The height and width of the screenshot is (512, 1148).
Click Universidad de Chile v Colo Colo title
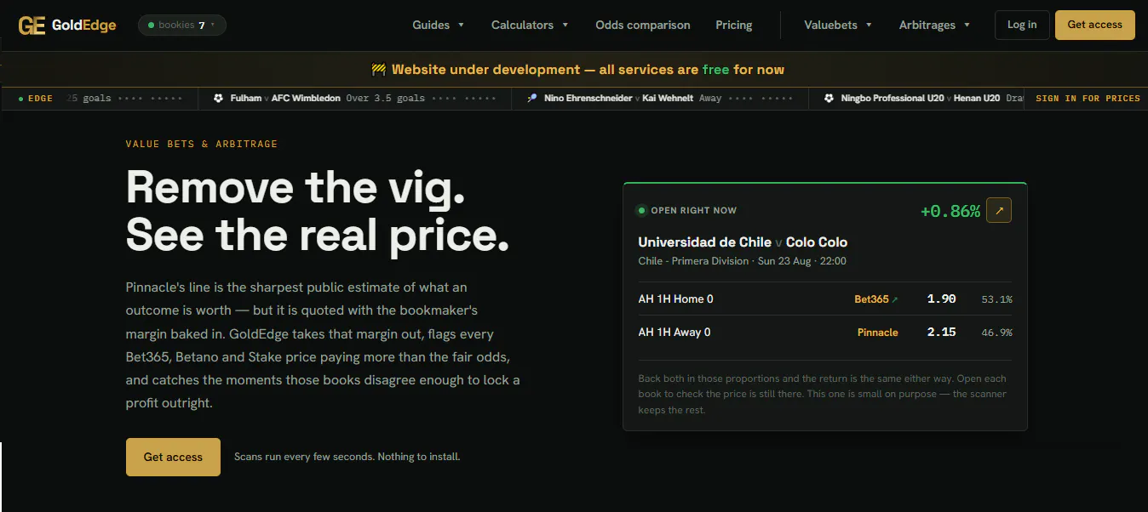click(x=743, y=242)
